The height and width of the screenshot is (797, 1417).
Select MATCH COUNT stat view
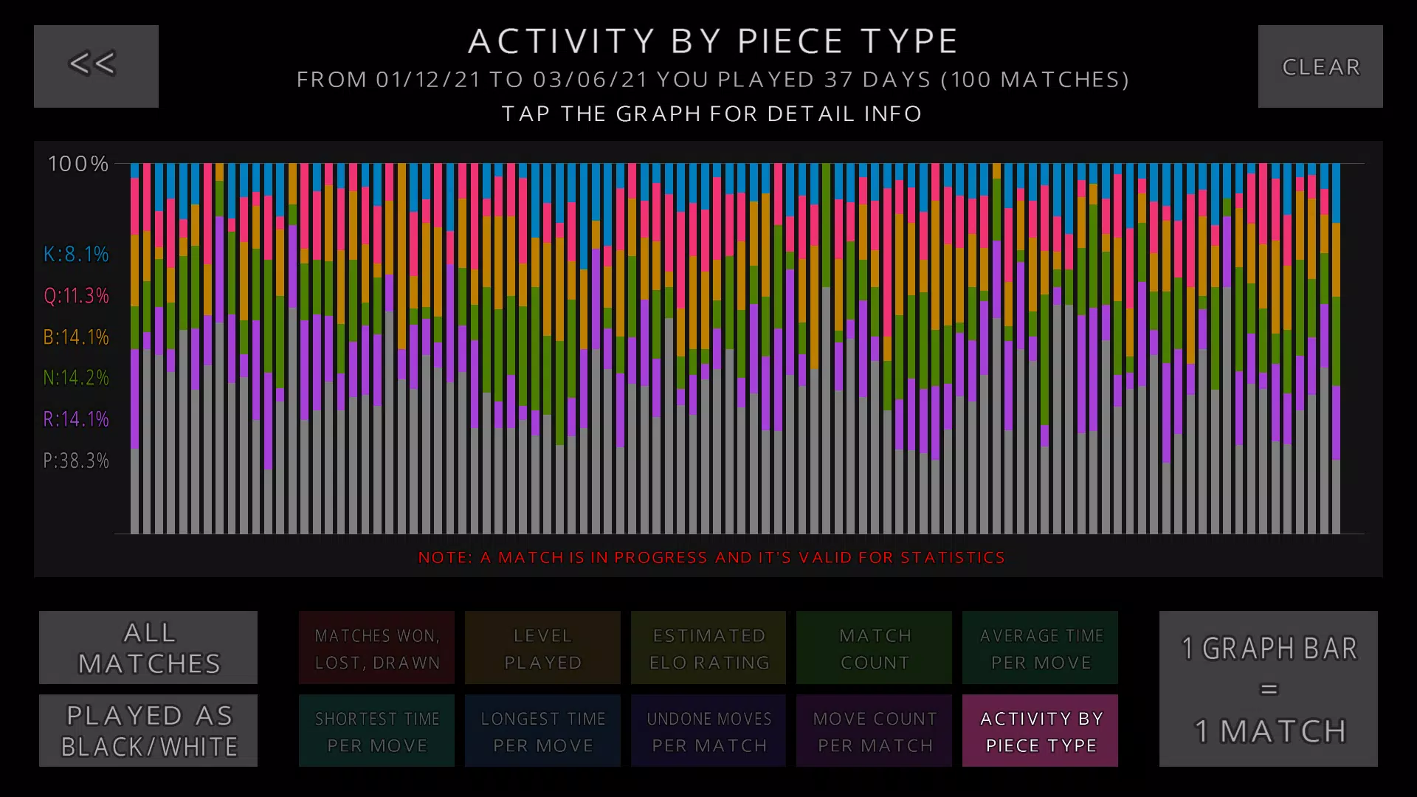pyautogui.click(x=875, y=647)
